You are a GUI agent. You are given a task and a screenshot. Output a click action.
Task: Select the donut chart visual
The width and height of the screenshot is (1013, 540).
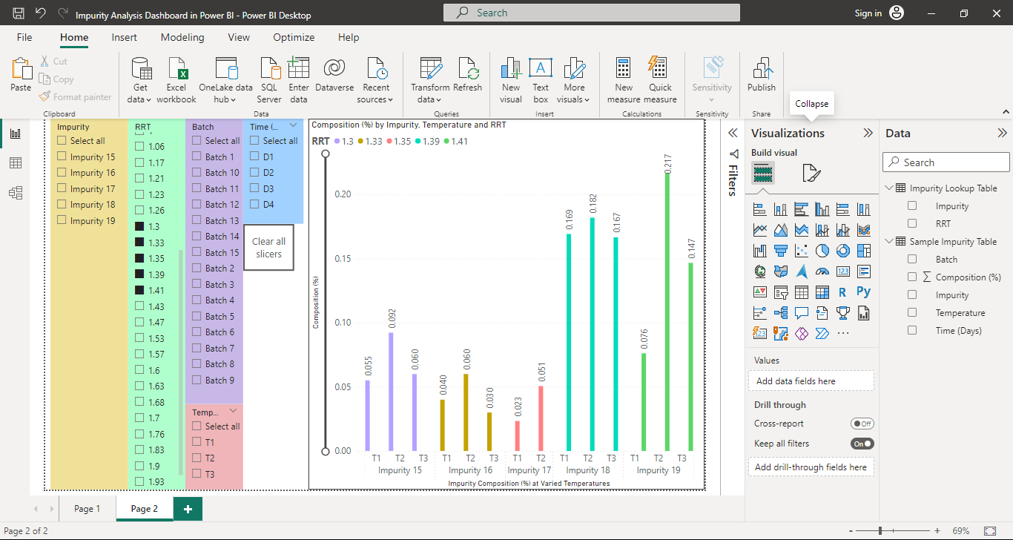842,250
